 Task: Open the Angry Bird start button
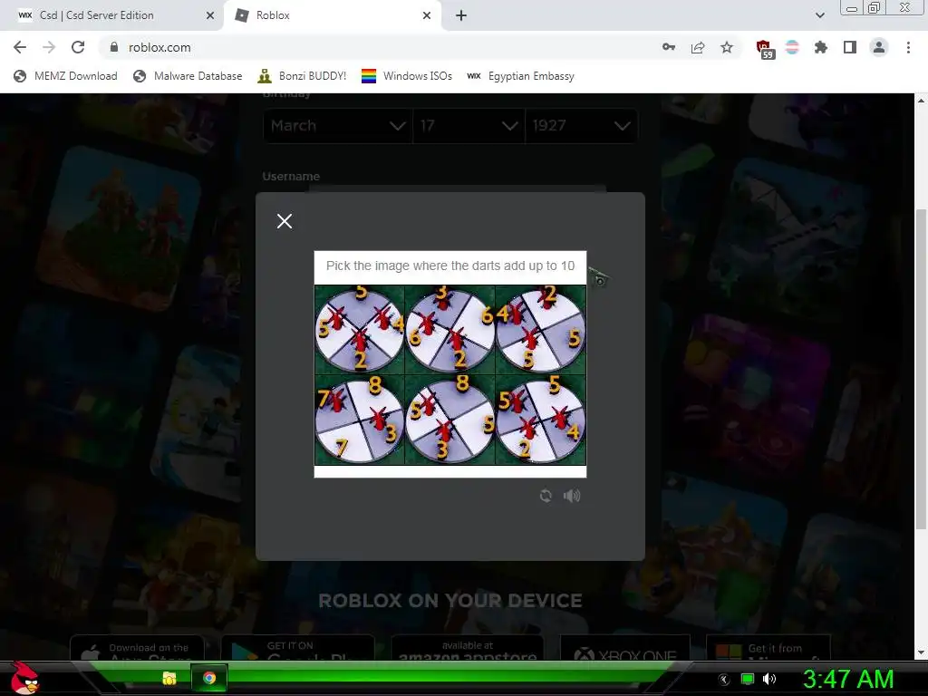24,678
